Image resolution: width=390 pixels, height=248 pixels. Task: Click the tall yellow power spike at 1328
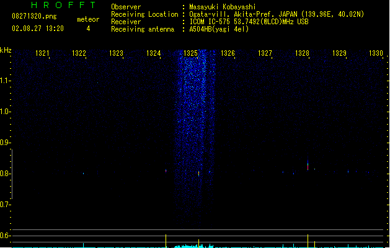(308, 241)
